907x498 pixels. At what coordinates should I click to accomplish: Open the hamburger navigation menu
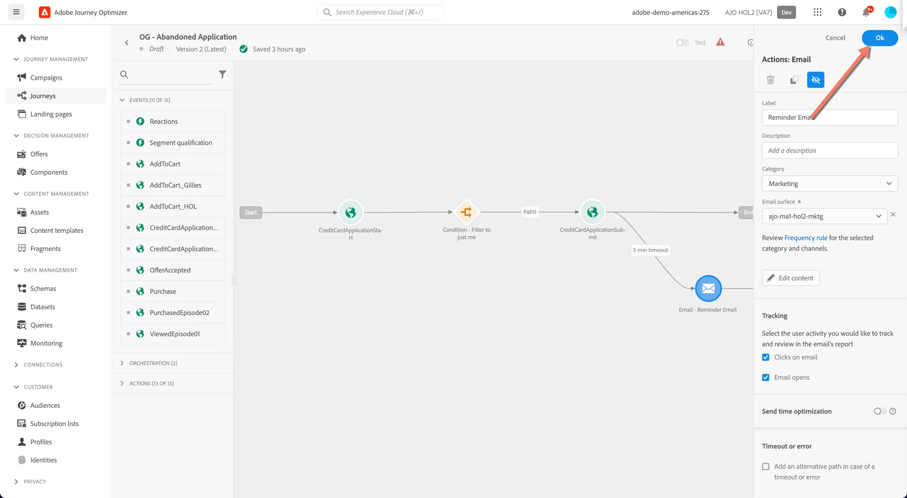pyautogui.click(x=16, y=12)
